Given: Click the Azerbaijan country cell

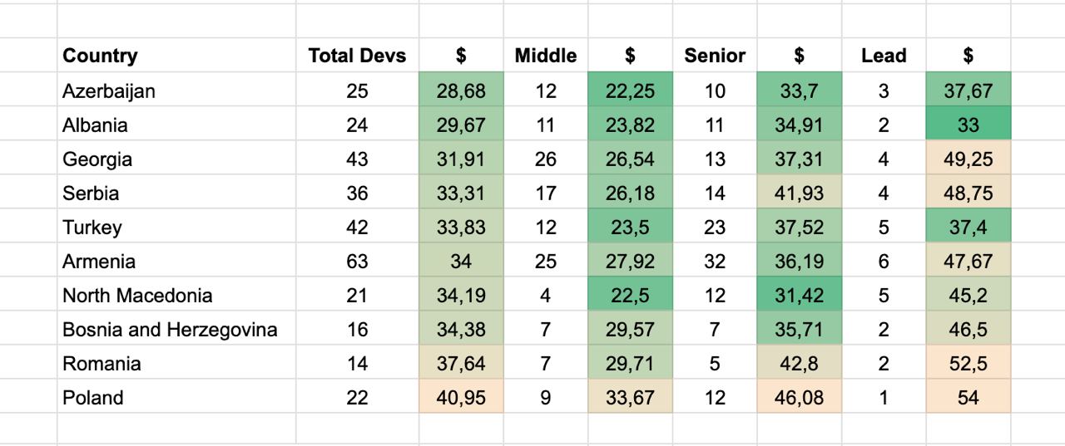Looking at the screenshot, I should pyautogui.click(x=109, y=91).
